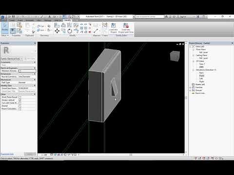Click the Offset tool icon
The image size is (234, 175).
pos(63,25)
